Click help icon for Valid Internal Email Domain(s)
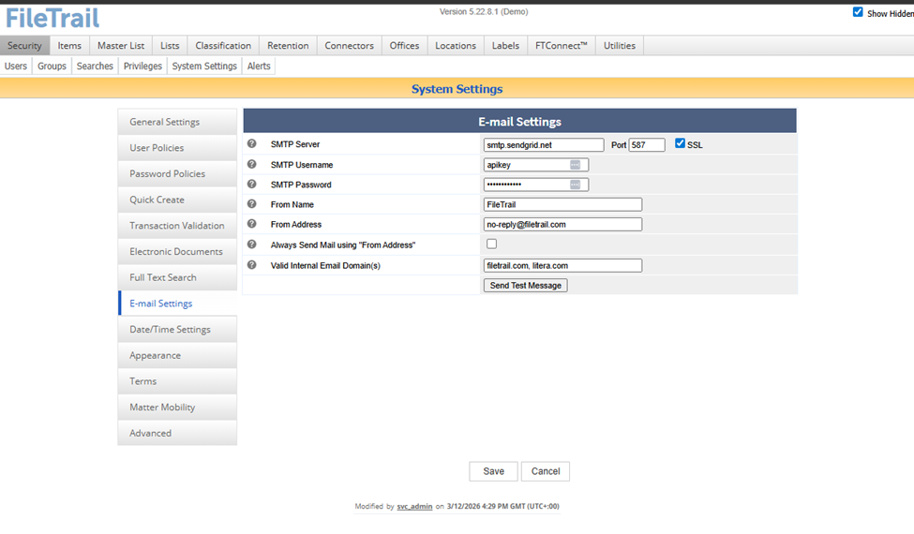Viewport: 914px width, 534px height. point(252,265)
